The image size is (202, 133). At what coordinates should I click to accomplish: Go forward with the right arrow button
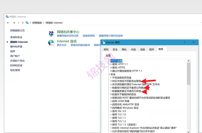tap(14, 23)
